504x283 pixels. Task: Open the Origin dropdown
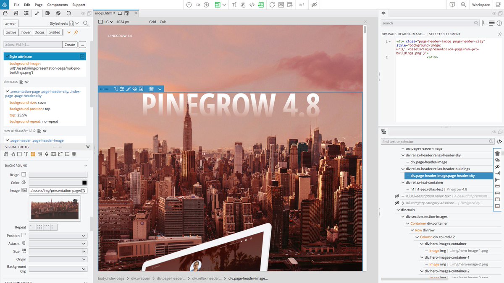(58, 259)
